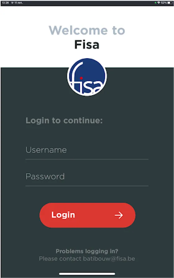The image size is (174, 278).
Task: Tap the Wi-Fi icon in the status bar
Action: click(159, 3)
